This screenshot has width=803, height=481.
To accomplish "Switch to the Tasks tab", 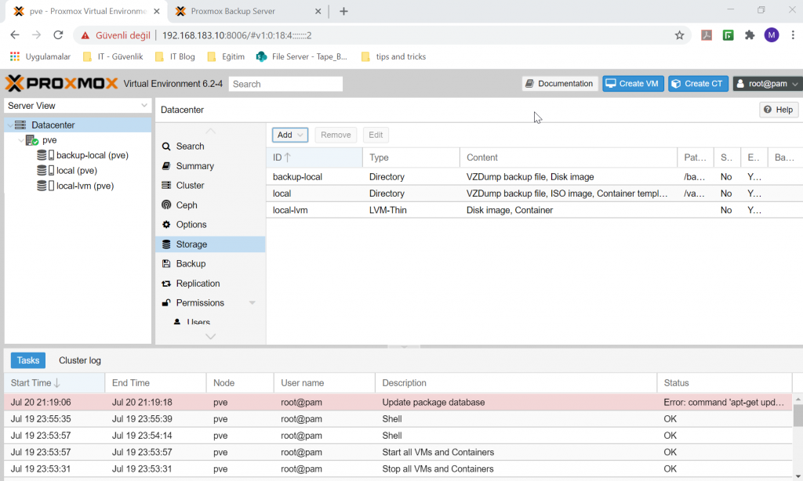I will 28,360.
